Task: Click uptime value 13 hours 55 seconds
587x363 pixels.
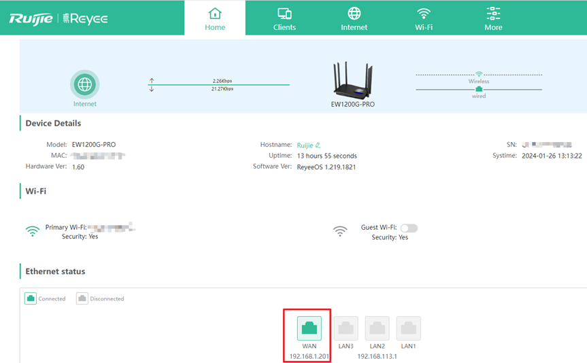Action: point(326,156)
